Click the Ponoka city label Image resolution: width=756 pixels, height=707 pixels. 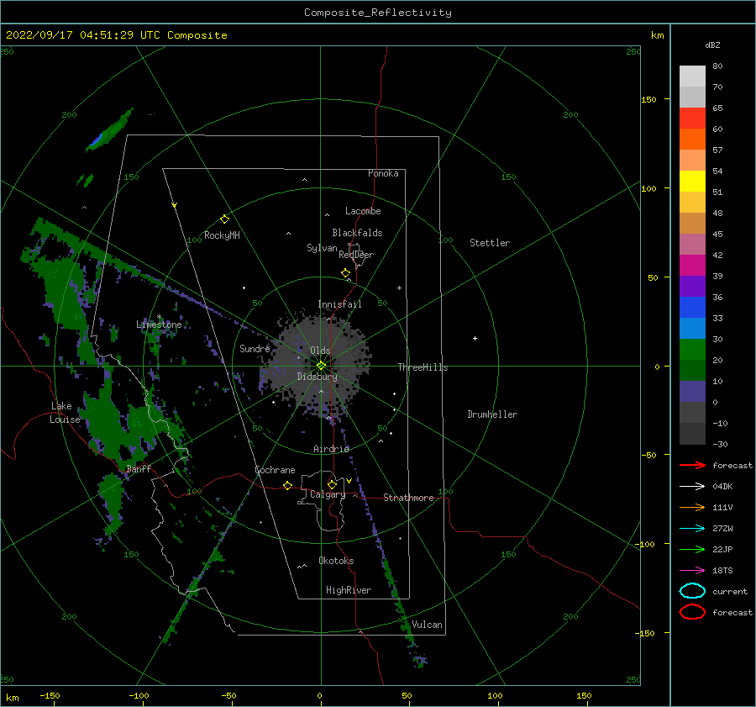click(383, 173)
